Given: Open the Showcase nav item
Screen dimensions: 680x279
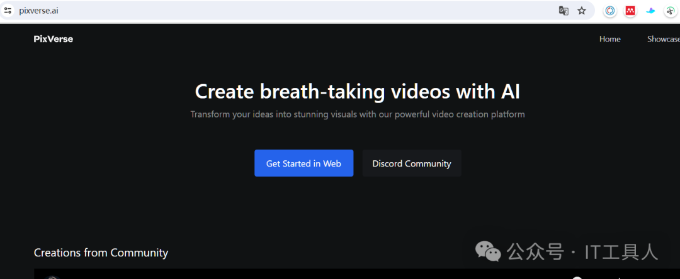Looking at the screenshot, I should click(664, 39).
